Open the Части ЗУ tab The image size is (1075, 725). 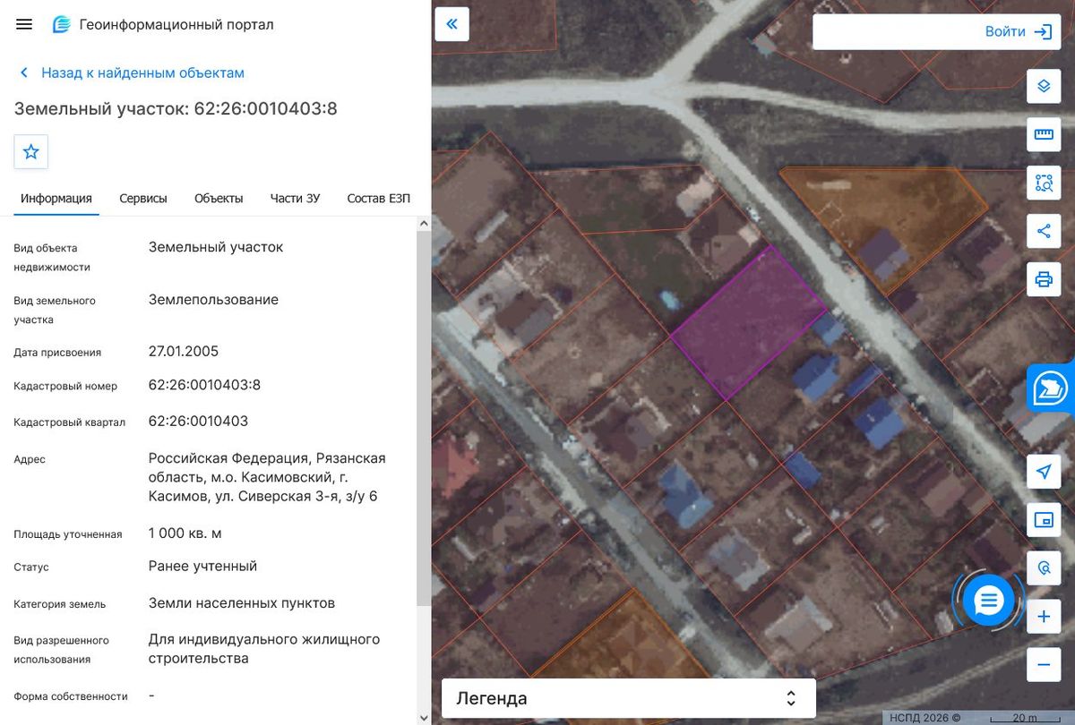tap(295, 199)
